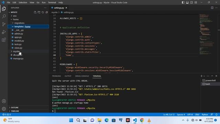Select the TERMINAL panel tab
Viewport: 220px width, 124px height.
click(97, 76)
